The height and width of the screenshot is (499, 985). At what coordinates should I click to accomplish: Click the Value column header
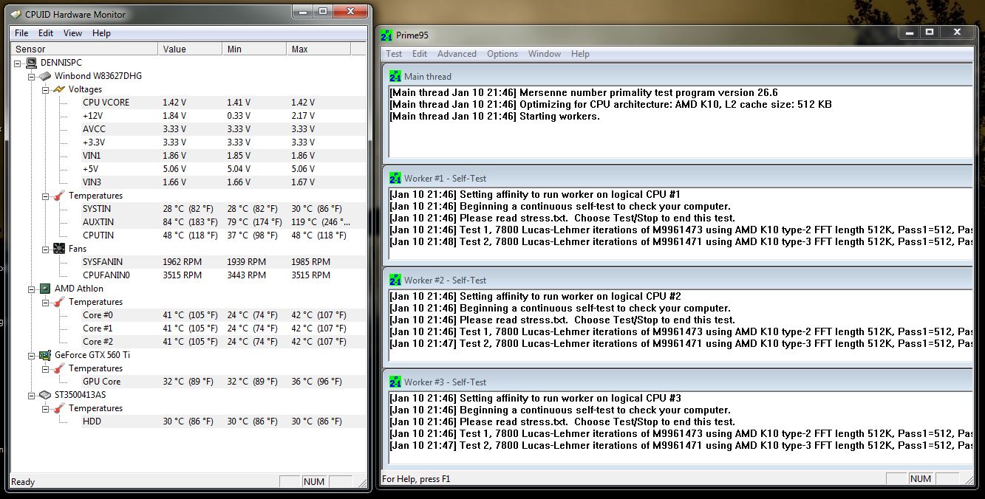(x=190, y=49)
